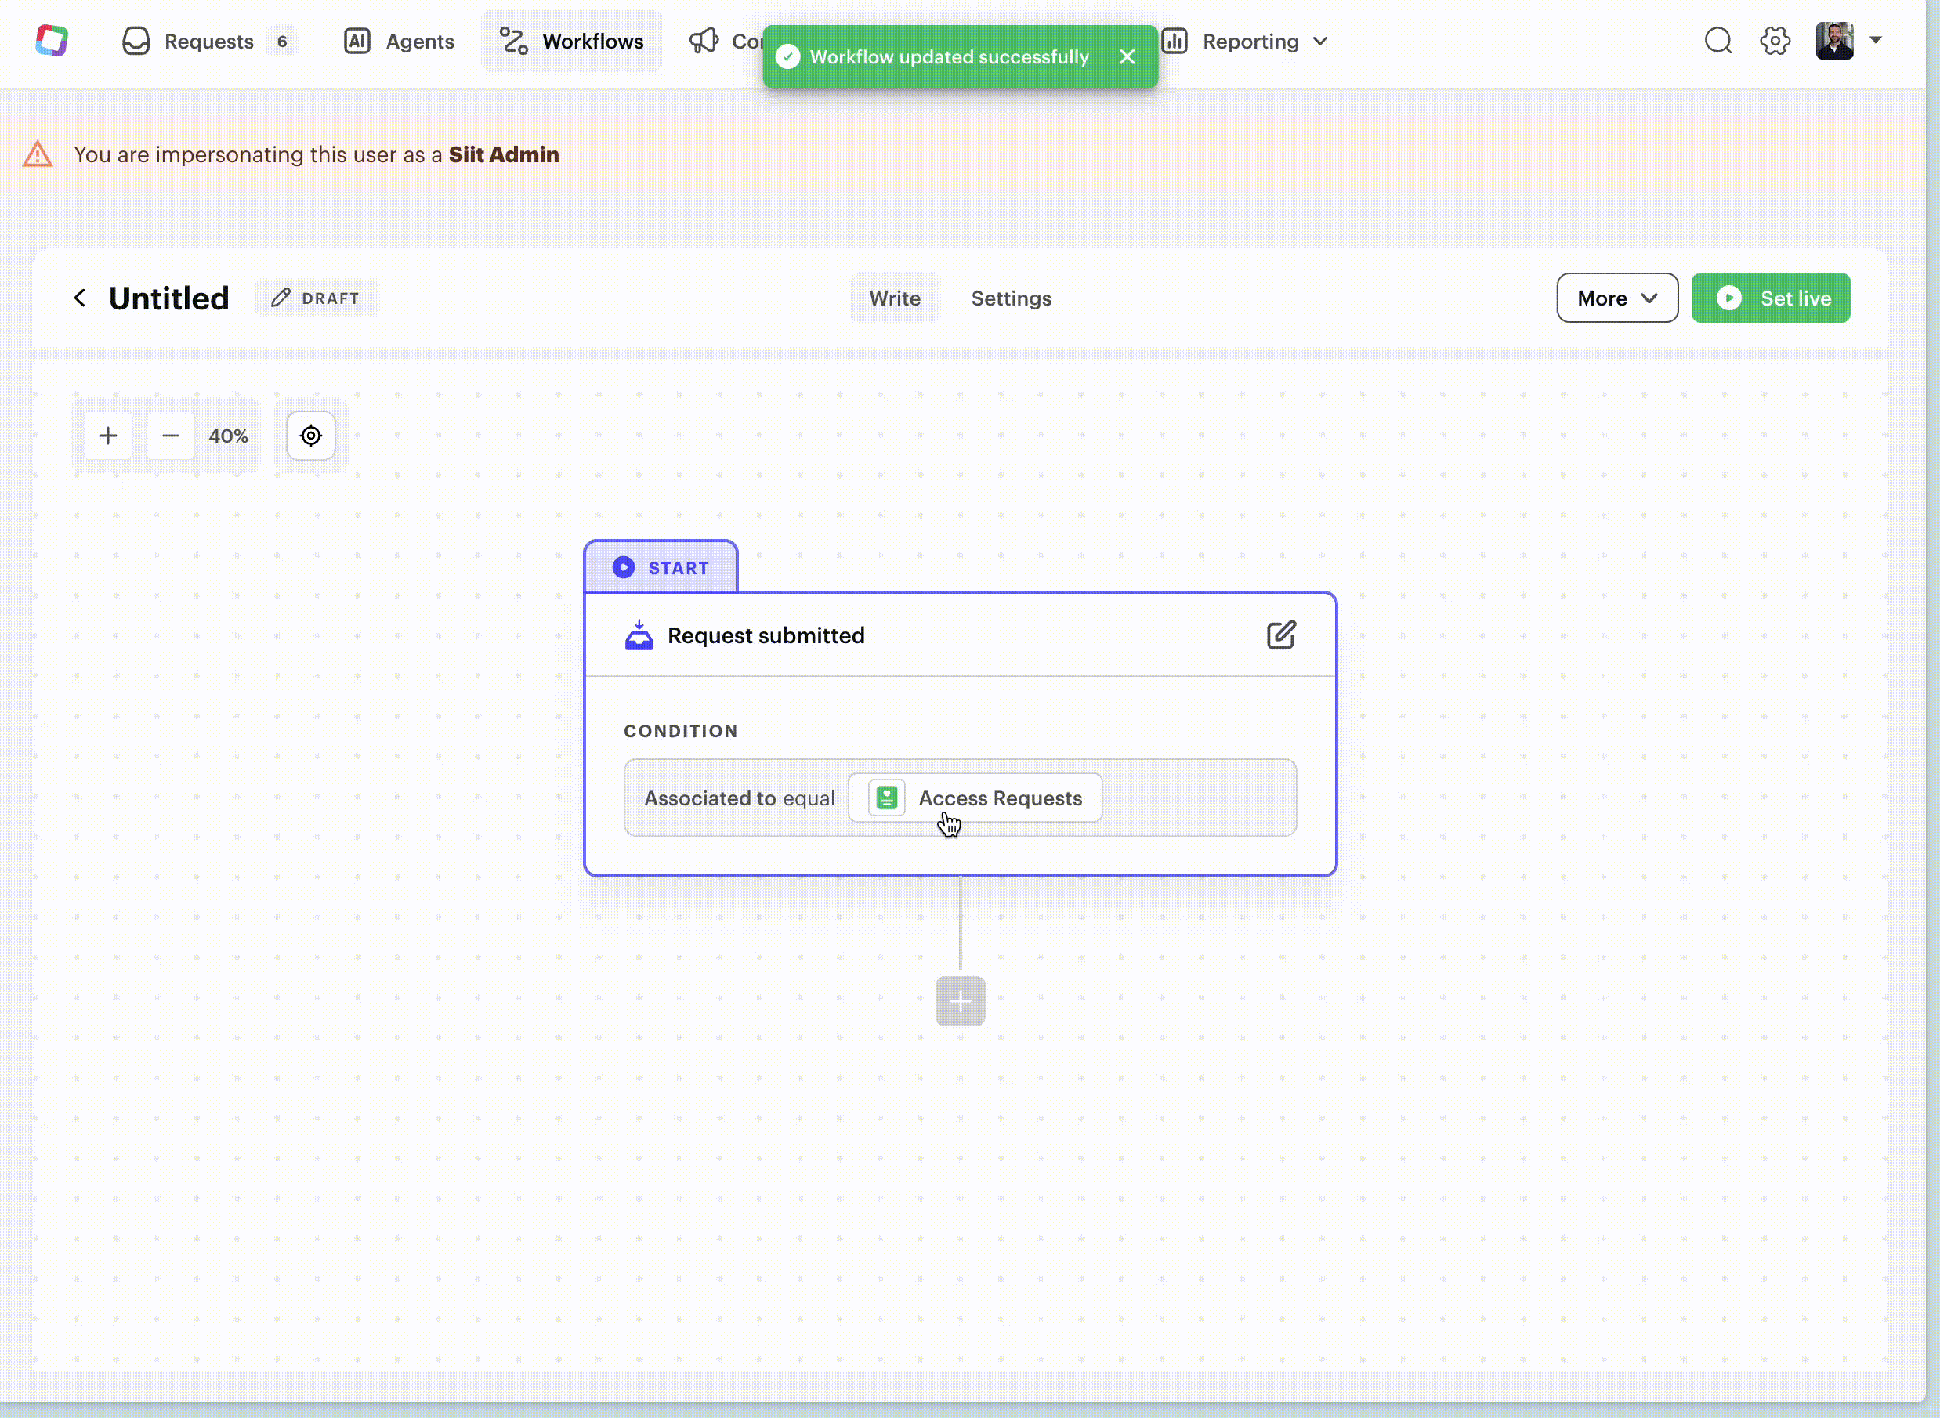Viewport: 1940px width, 1418px height.
Task: Select the Write tab
Action: tap(895, 298)
